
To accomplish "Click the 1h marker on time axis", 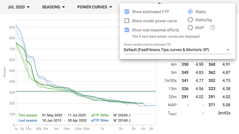I will coord(102,129).
